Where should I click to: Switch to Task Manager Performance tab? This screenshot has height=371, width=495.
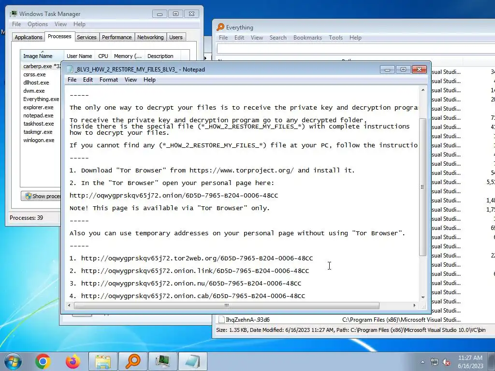(x=117, y=37)
